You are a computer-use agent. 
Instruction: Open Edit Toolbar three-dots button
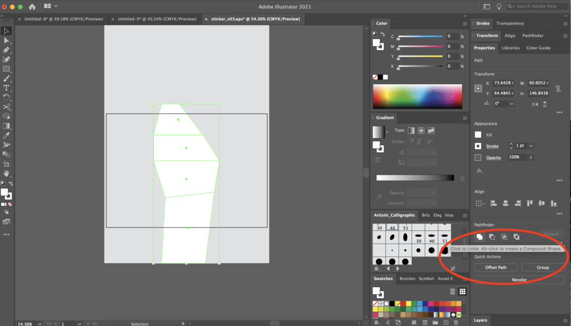point(6,234)
